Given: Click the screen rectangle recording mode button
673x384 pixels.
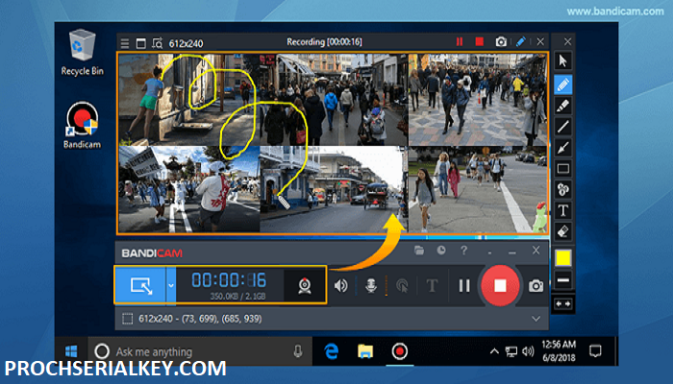Looking at the screenshot, I should tap(140, 285).
